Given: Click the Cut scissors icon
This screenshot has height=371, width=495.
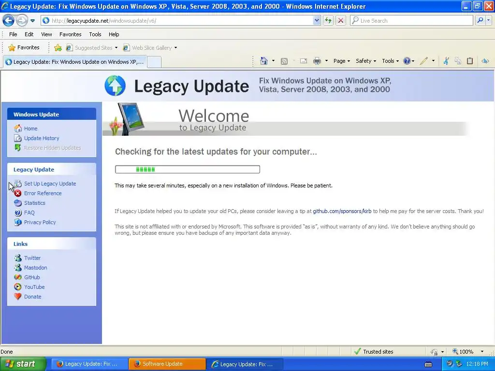Looking at the screenshot, I should click(446, 61).
